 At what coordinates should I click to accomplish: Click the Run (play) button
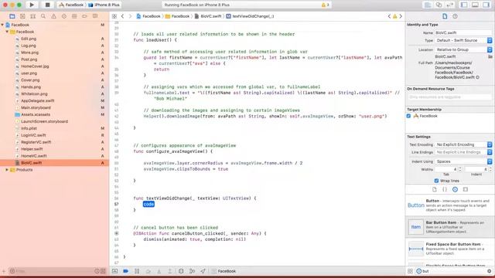32,5
